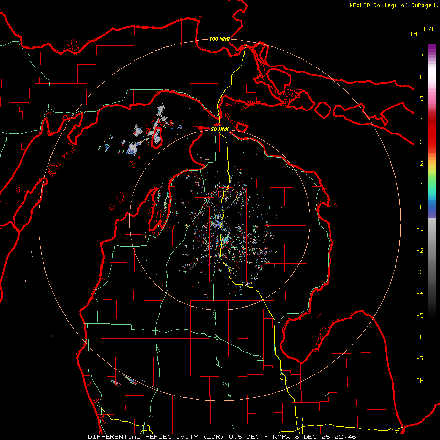This screenshot has width=440, height=440.
Task: Click the -5 value on color scale
Action: click(x=420, y=316)
